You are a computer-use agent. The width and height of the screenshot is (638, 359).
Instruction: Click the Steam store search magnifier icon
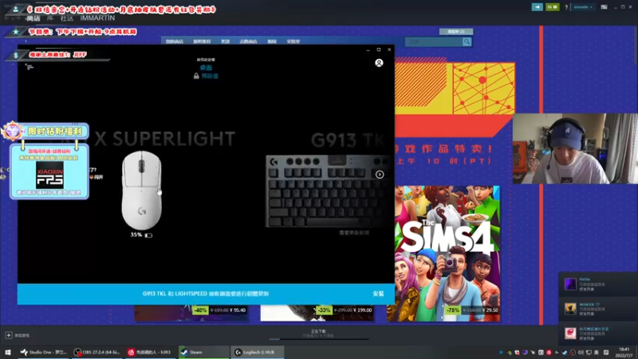click(x=467, y=41)
